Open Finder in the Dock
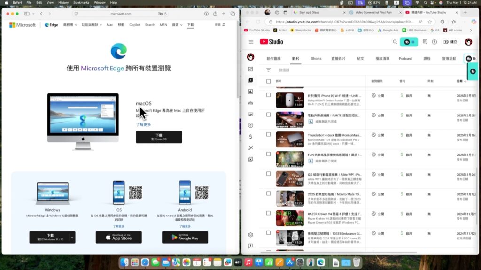 click(x=124, y=262)
